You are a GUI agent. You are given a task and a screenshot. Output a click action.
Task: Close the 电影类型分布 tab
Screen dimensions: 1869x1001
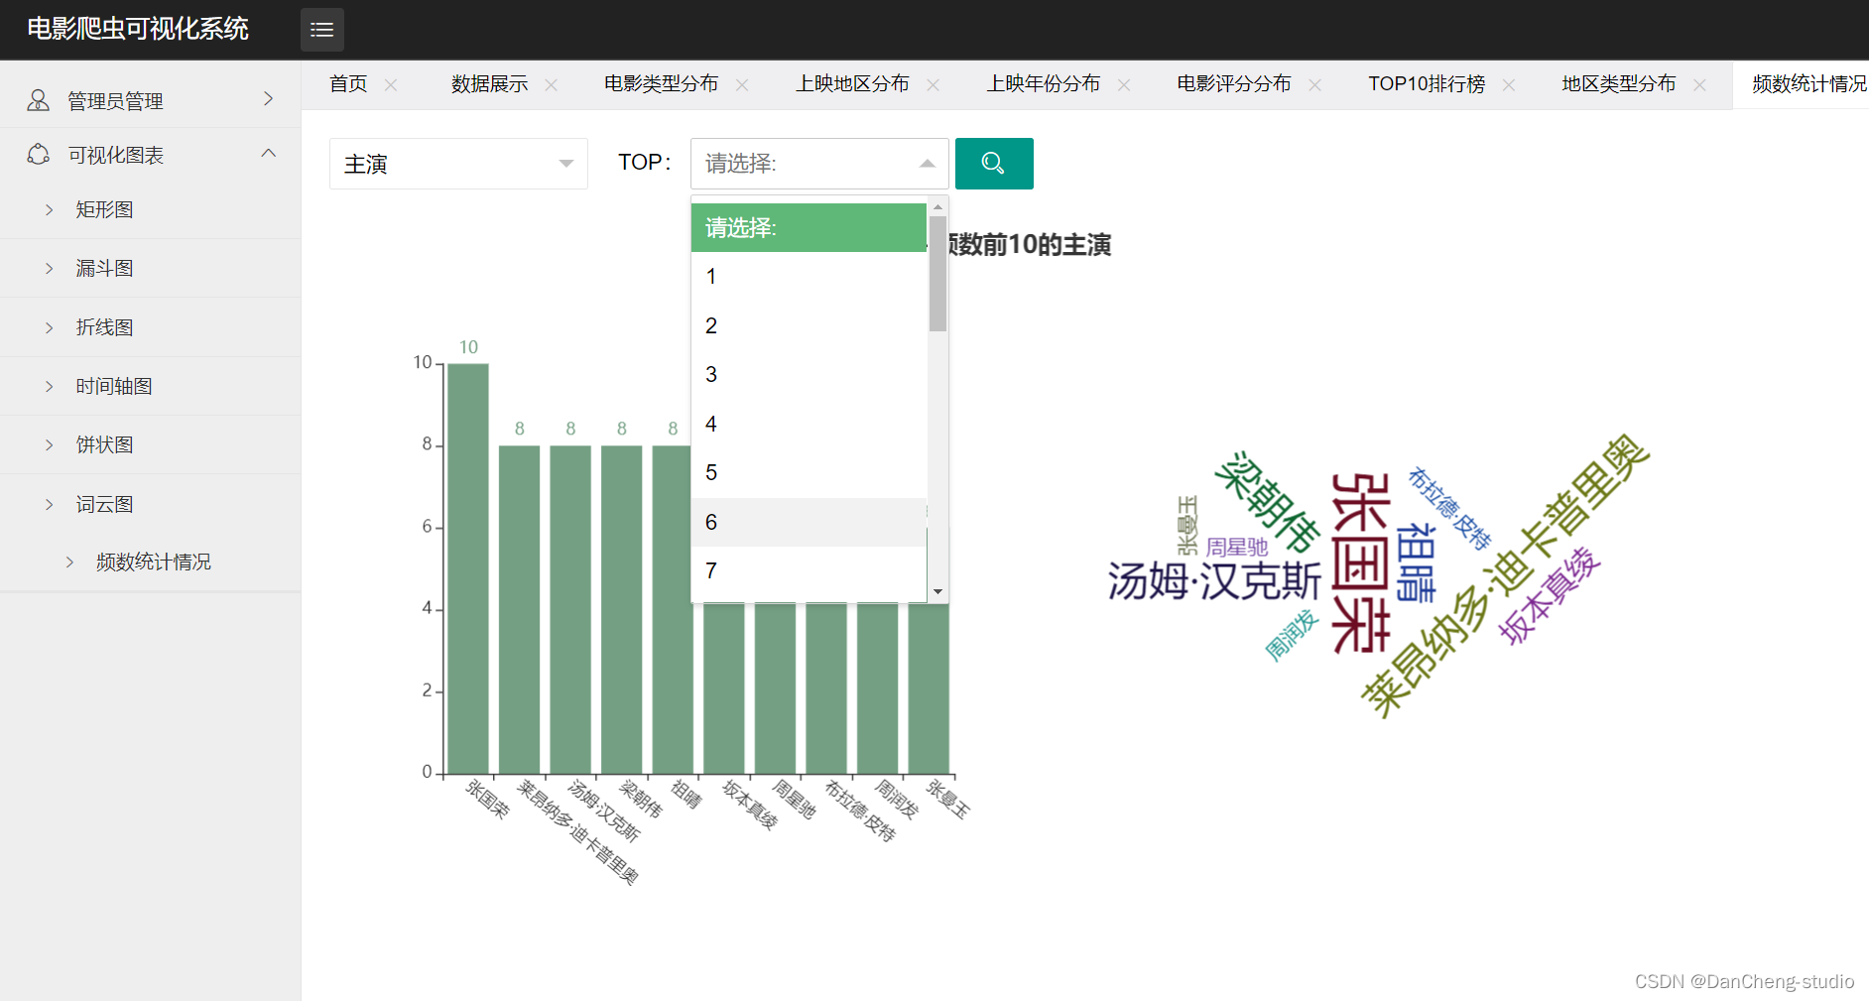(x=742, y=85)
